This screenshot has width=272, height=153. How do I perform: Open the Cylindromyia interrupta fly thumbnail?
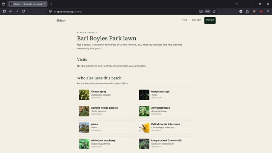[144, 127]
